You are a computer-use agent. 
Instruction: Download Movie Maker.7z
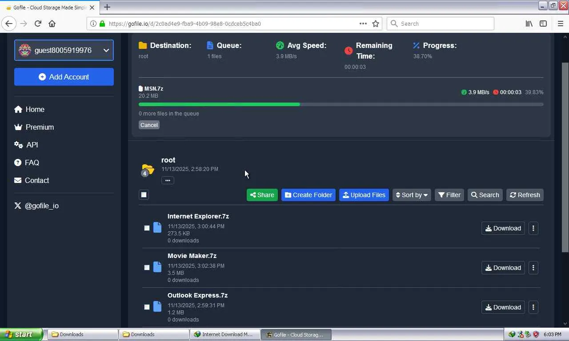[x=503, y=268]
